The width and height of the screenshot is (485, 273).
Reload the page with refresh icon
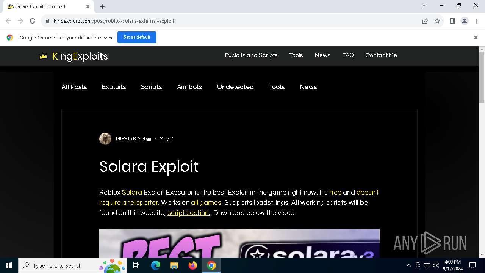point(33,21)
